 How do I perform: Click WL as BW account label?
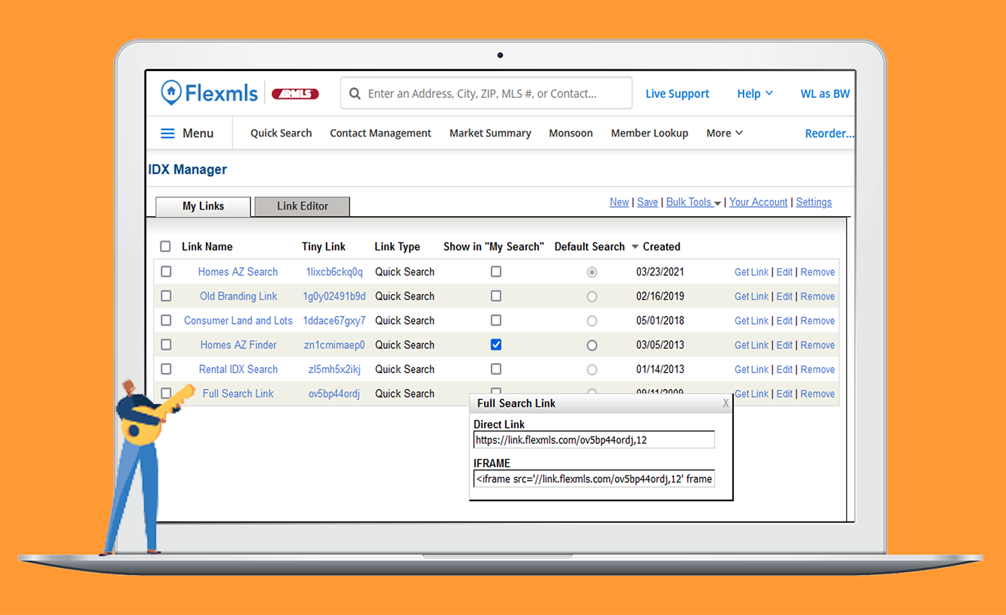coord(824,94)
